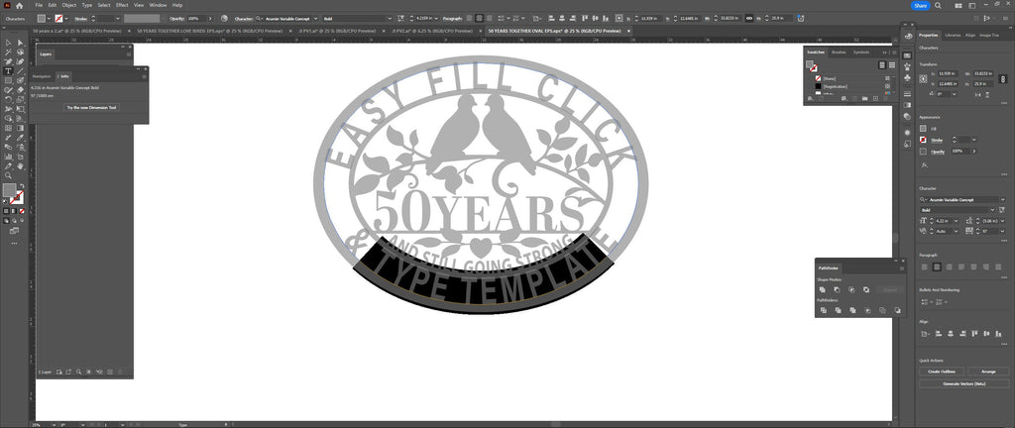Click Flip Horizontal icon in Transform section
Viewport: 1015px width, 428px height.
click(977, 95)
